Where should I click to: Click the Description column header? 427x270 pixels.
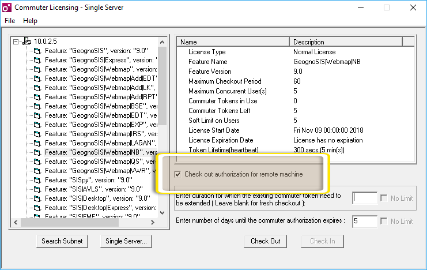tap(346, 42)
